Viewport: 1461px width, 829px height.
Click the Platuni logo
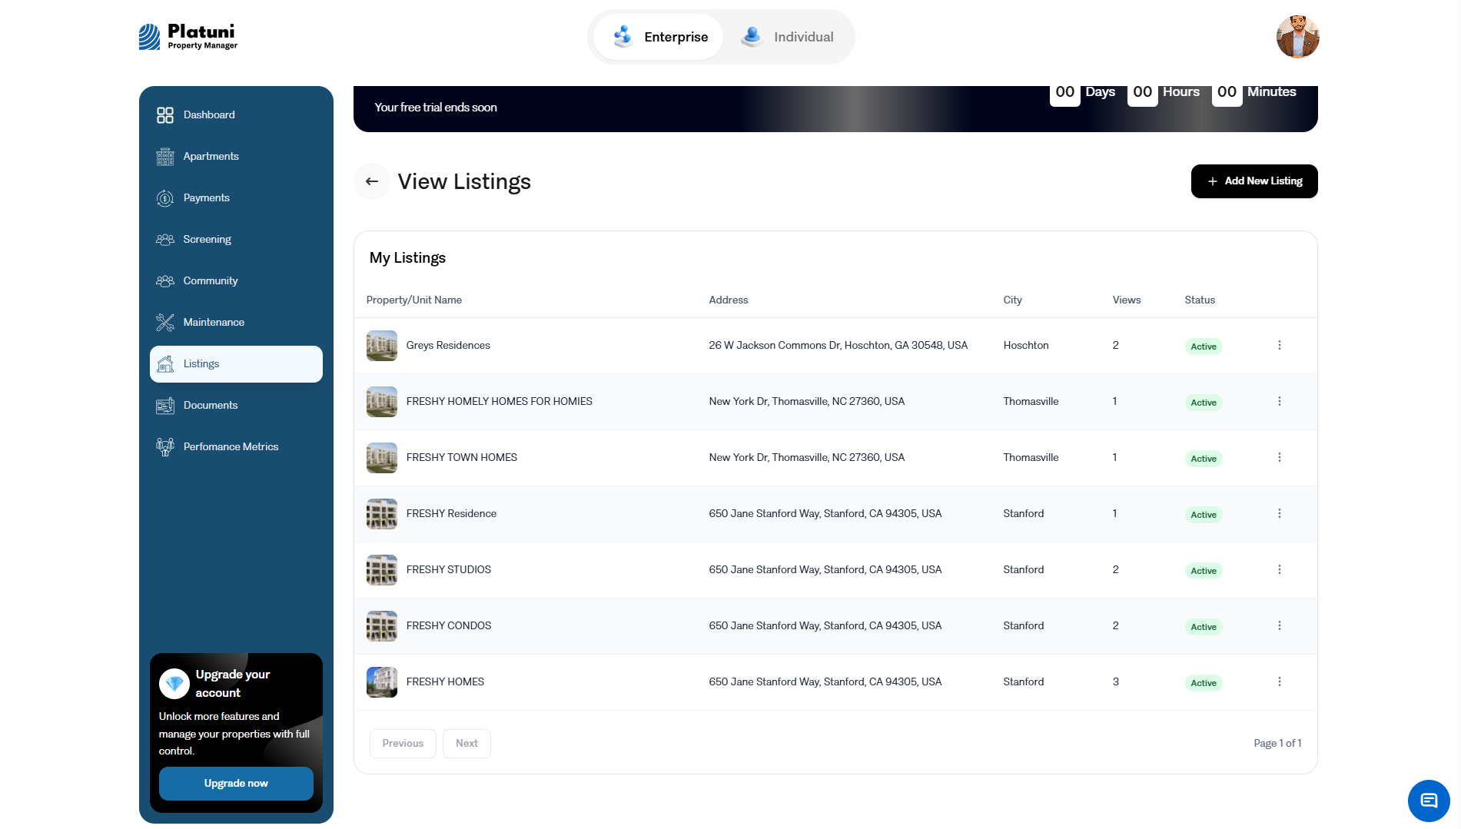[188, 37]
